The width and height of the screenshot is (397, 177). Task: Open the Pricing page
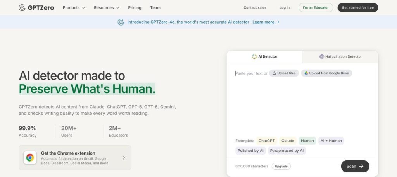(135, 8)
